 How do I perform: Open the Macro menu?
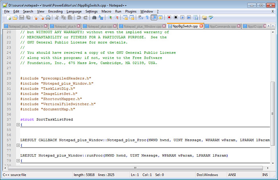coord(106,11)
